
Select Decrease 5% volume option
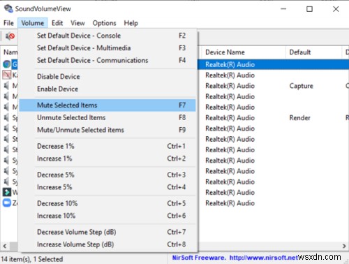coord(107,175)
